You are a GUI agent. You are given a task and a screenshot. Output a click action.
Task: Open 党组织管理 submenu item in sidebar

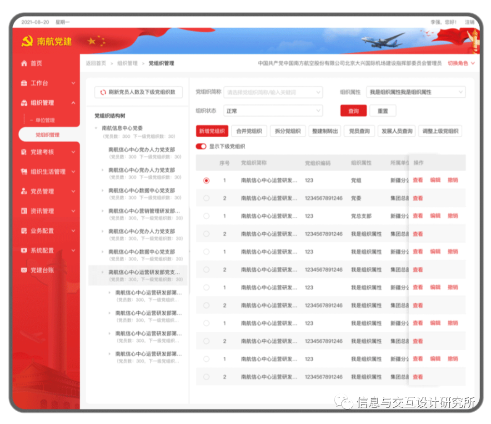[x=47, y=135]
